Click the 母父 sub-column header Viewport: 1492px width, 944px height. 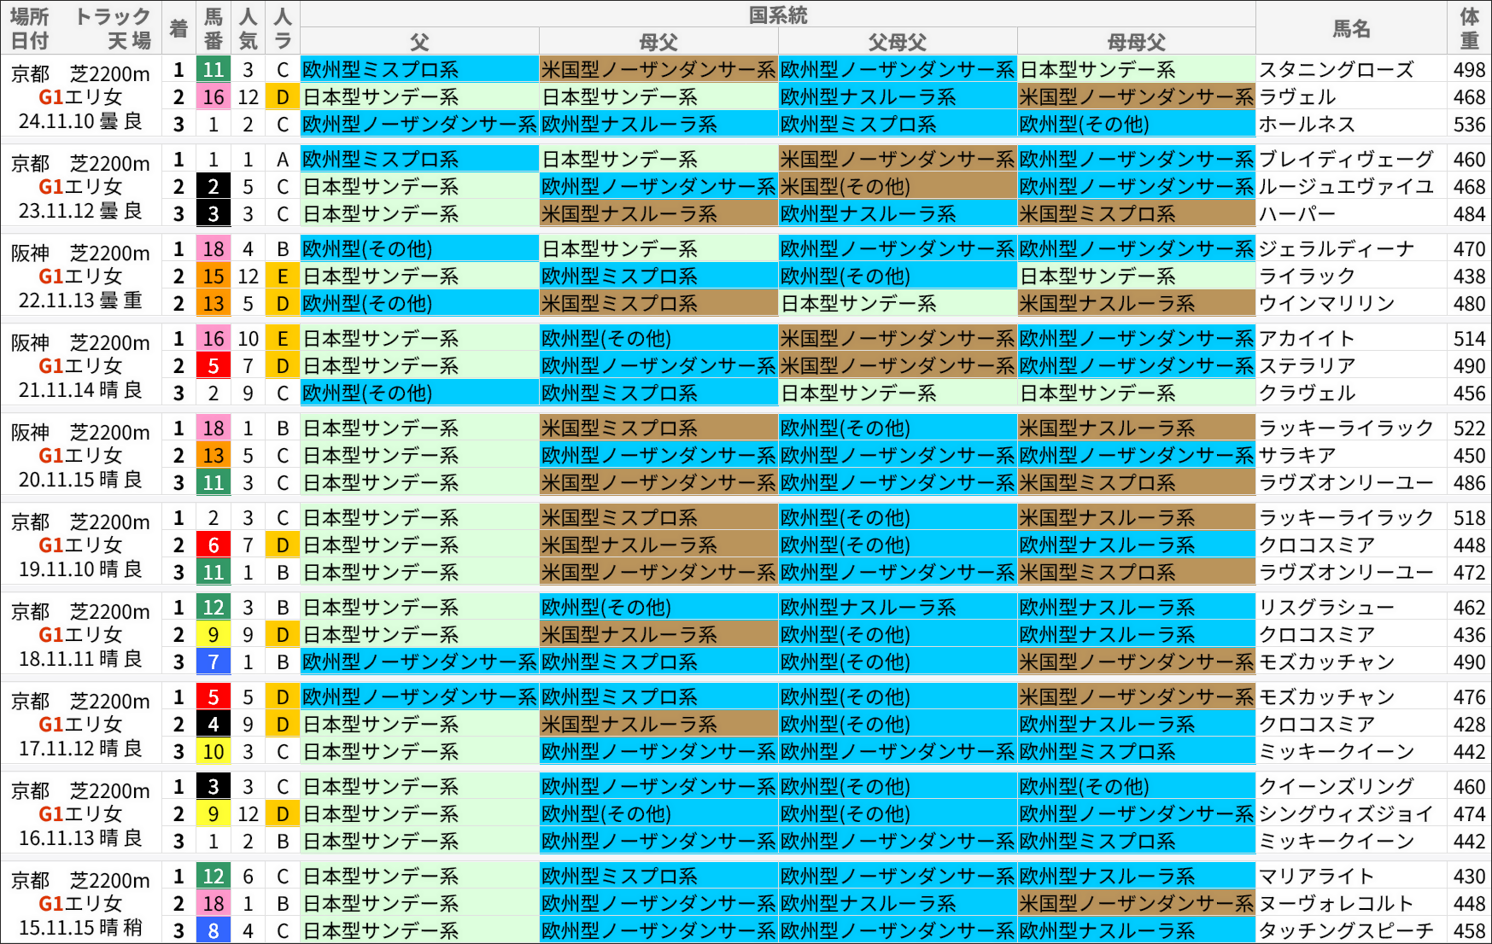(x=658, y=41)
